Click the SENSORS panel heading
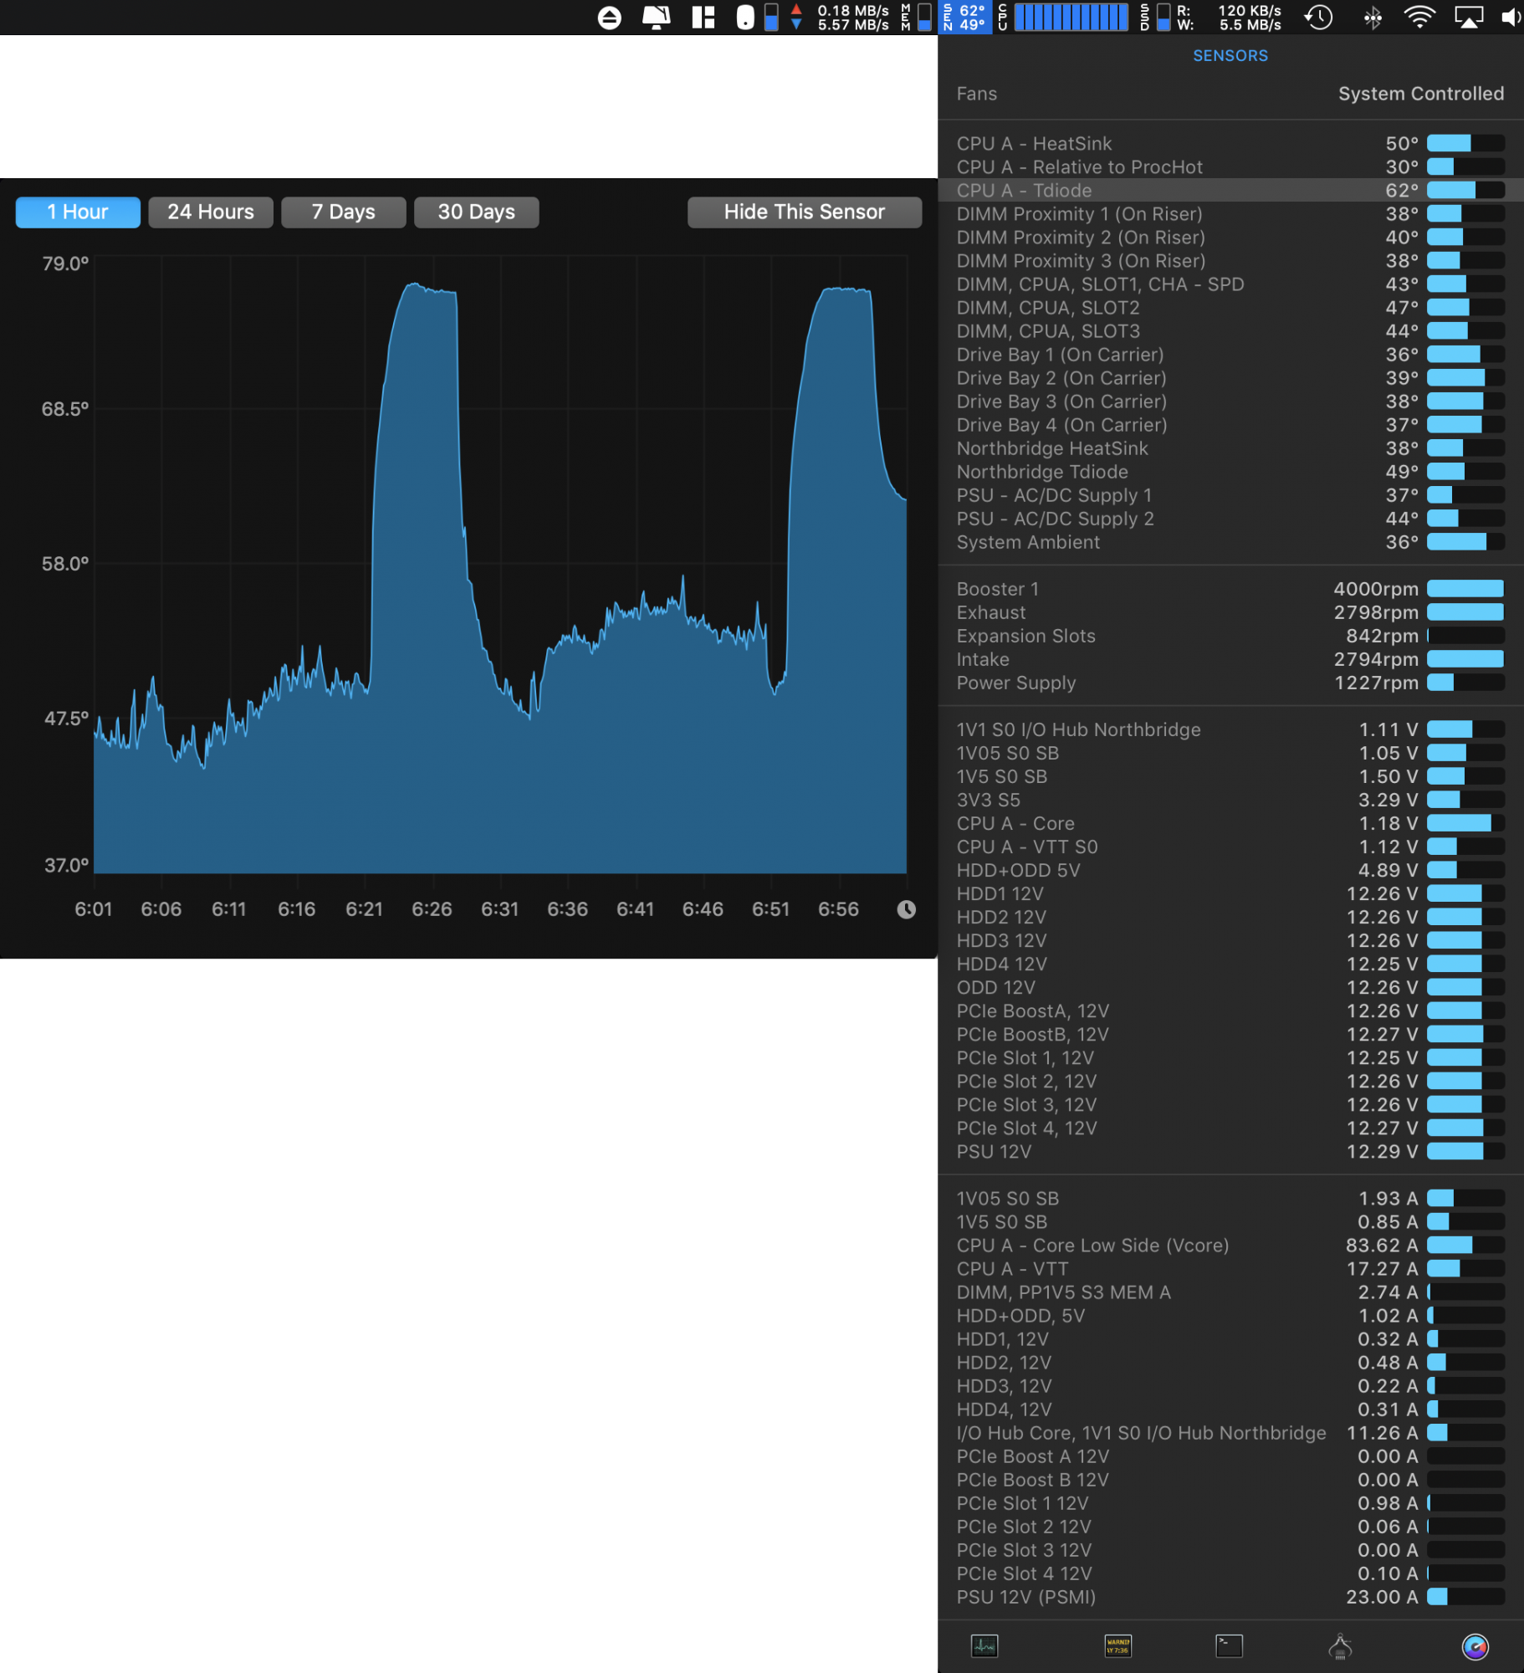The width and height of the screenshot is (1524, 1673). click(1230, 55)
